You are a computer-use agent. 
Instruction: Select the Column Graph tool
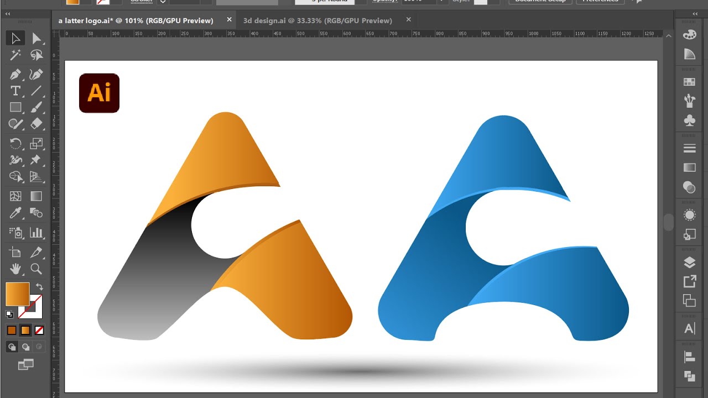click(37, 233)
